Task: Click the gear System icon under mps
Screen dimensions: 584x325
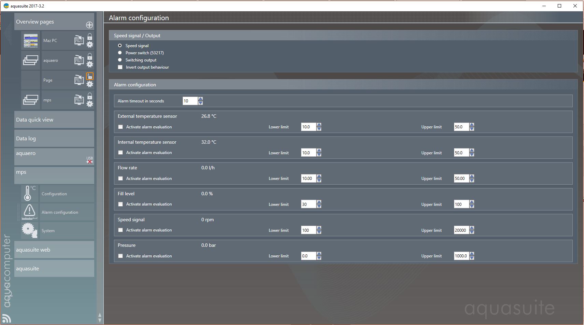Action: click(29, 230)
